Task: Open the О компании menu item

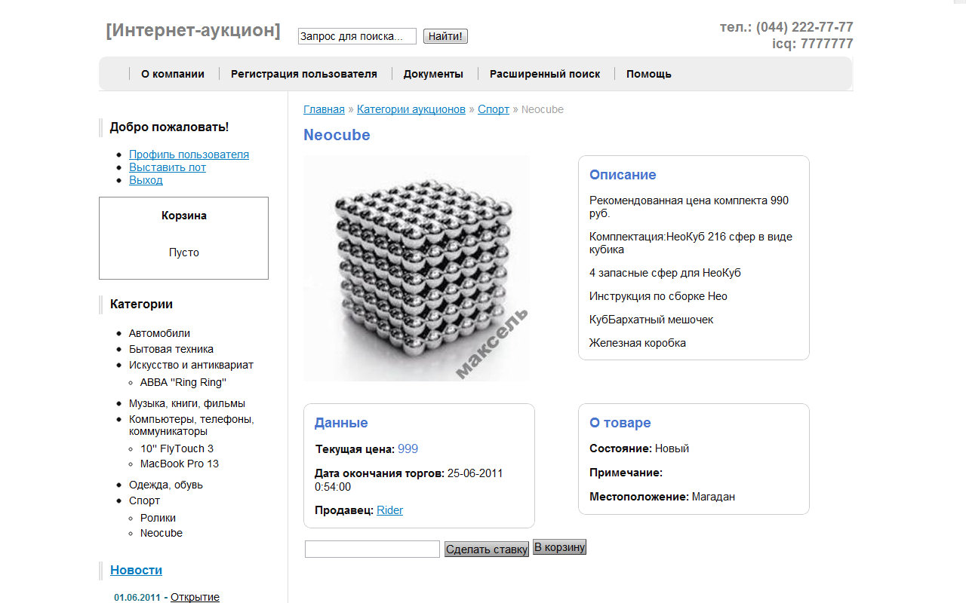Action: pos(173,74)
